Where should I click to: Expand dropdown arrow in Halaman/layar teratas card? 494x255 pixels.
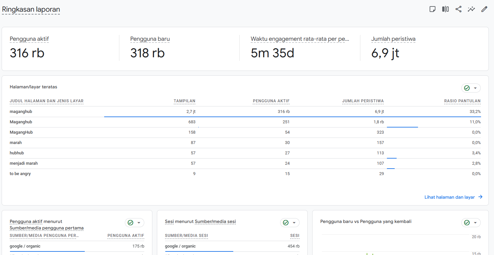(x=475, y=88)
